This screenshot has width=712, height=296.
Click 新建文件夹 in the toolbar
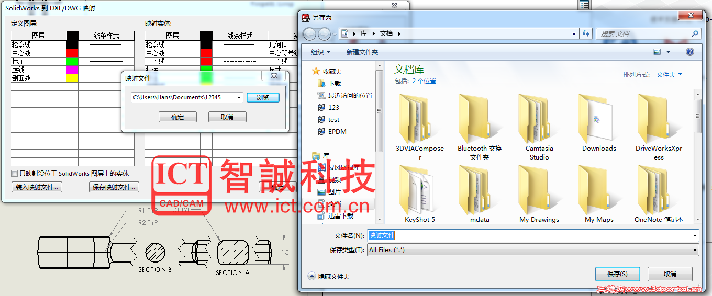[x=362, y=52]
